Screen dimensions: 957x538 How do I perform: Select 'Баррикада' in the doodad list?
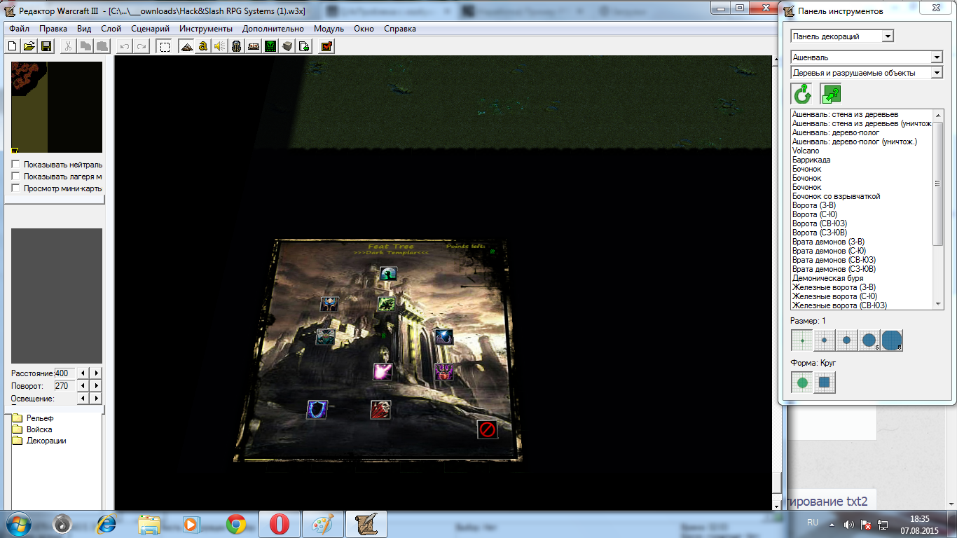point(810,160)
